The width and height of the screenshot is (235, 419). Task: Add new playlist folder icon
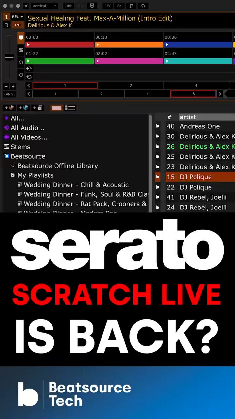pos(38,108)
